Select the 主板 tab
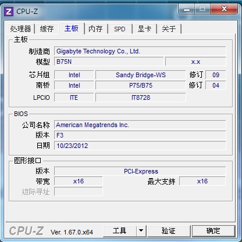 coord(72,28)
